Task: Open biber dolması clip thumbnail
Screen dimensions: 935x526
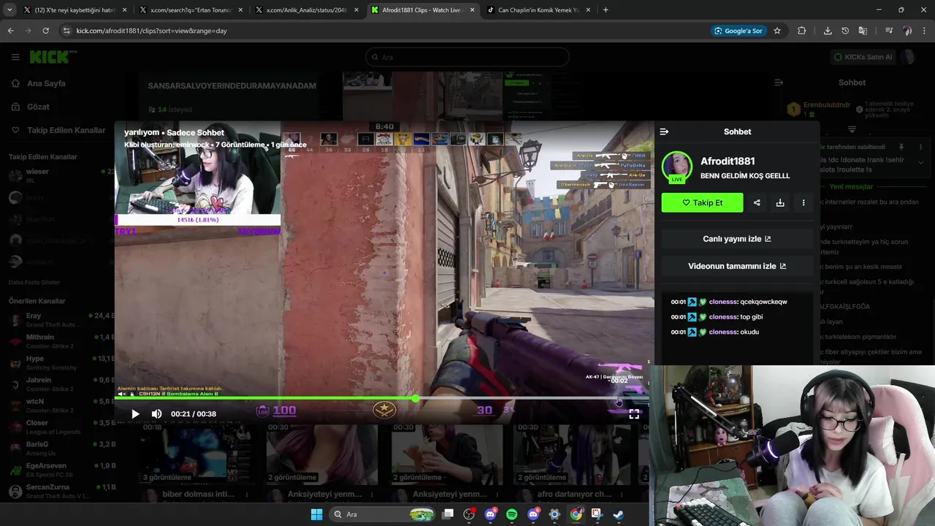Action: 197,454
